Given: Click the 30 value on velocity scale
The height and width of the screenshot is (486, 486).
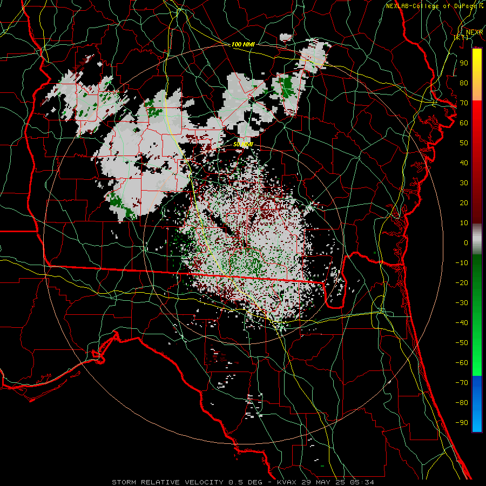Looking at the screenshot, I should [464, 183].
